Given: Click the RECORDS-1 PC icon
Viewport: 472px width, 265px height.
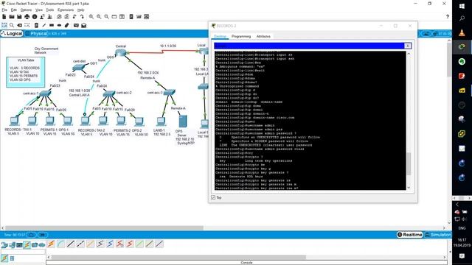Looking at the screenshot, I should [x=14, y=121].
